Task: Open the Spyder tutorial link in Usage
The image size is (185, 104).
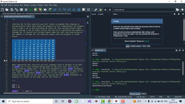Action: 147,41
